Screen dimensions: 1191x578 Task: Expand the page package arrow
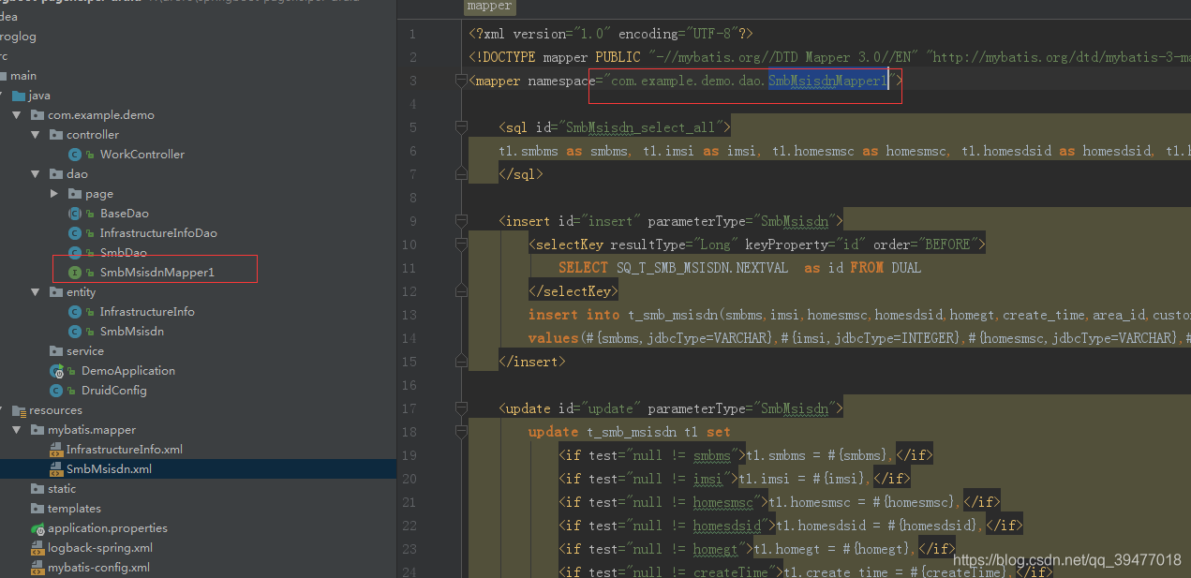click(x=54, y=194)
